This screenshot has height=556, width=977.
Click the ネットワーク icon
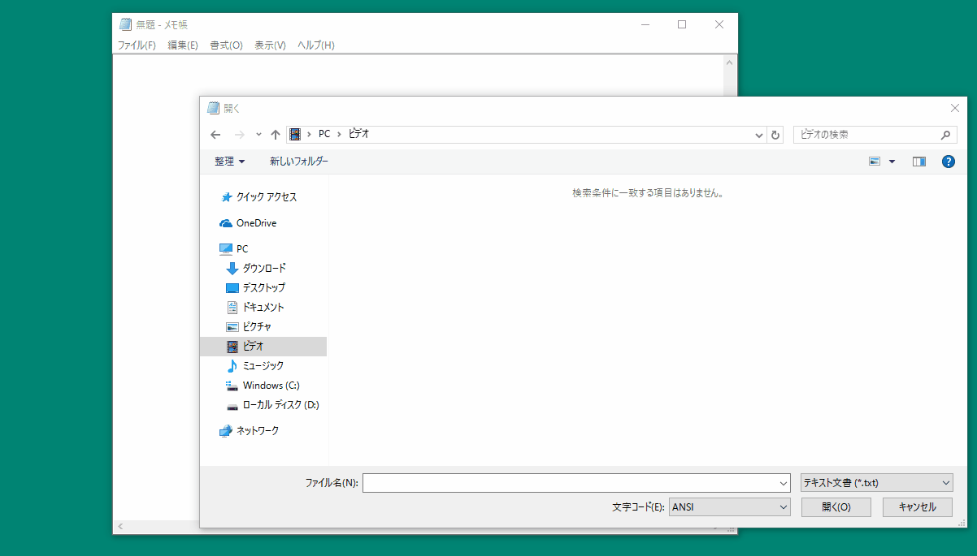click(226, 431)
